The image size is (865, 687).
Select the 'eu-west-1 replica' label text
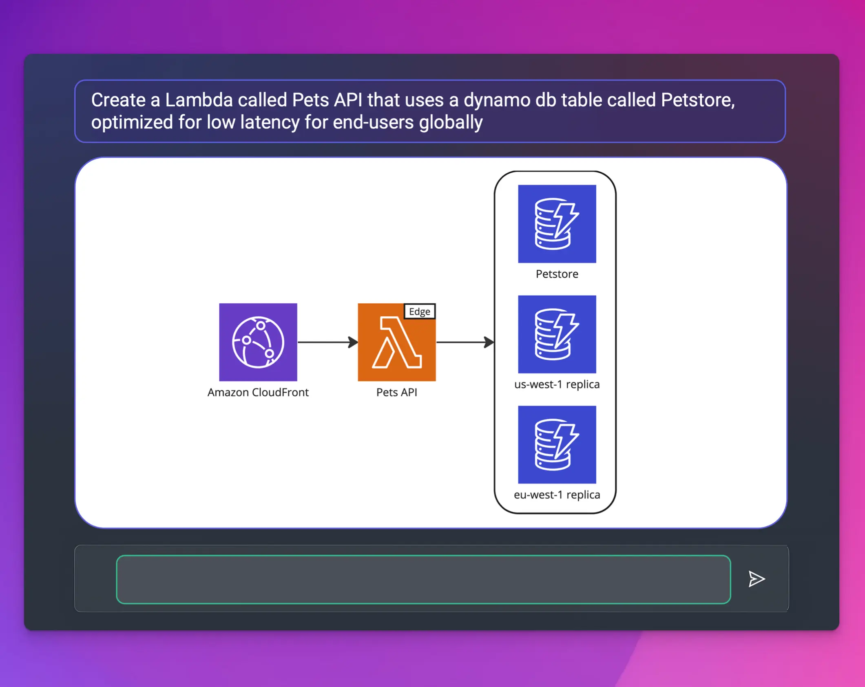pos(556,495)
